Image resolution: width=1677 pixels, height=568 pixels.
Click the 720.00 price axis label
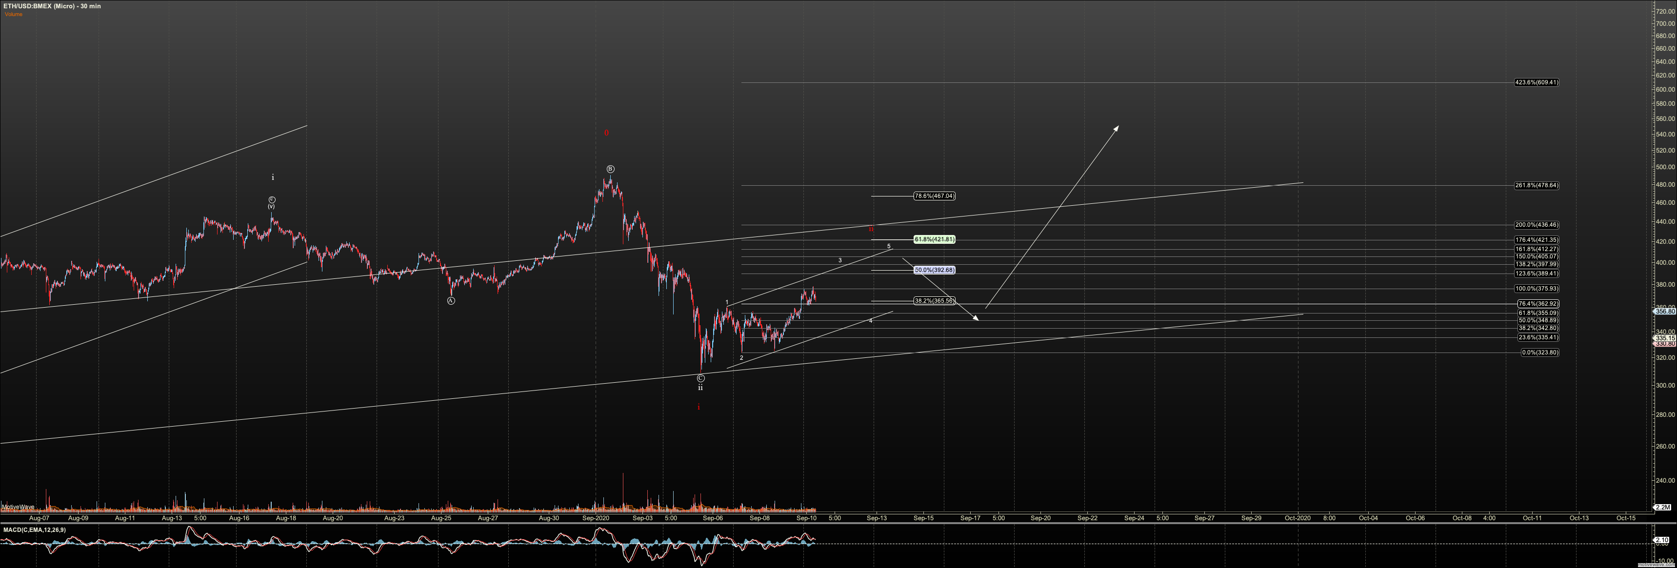point(1665,12)
